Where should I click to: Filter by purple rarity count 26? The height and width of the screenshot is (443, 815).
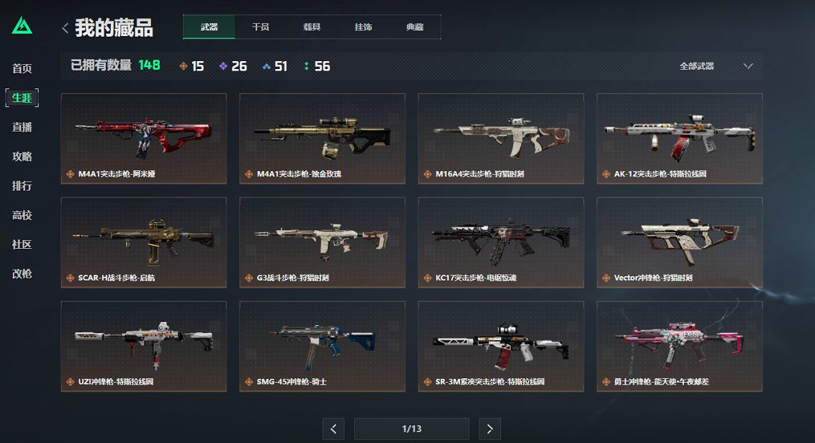point(233,66)
